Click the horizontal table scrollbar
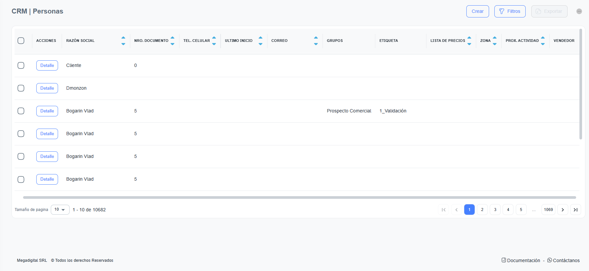Image resolution: width=589 pixels, height=271 pixels. (299, 197)
